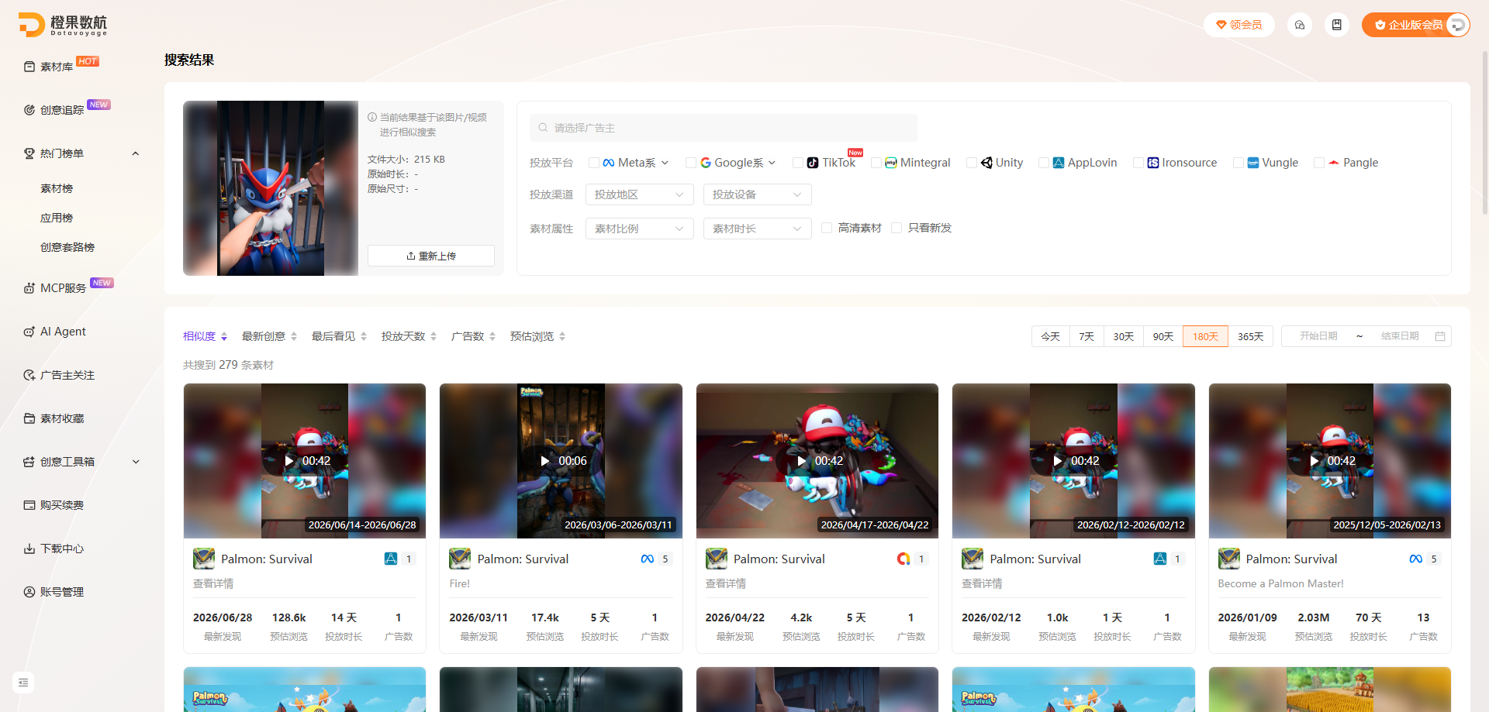1489x712 pixels.
Task: Sort results by 预估浏览
Action: (x=538, y=336)
